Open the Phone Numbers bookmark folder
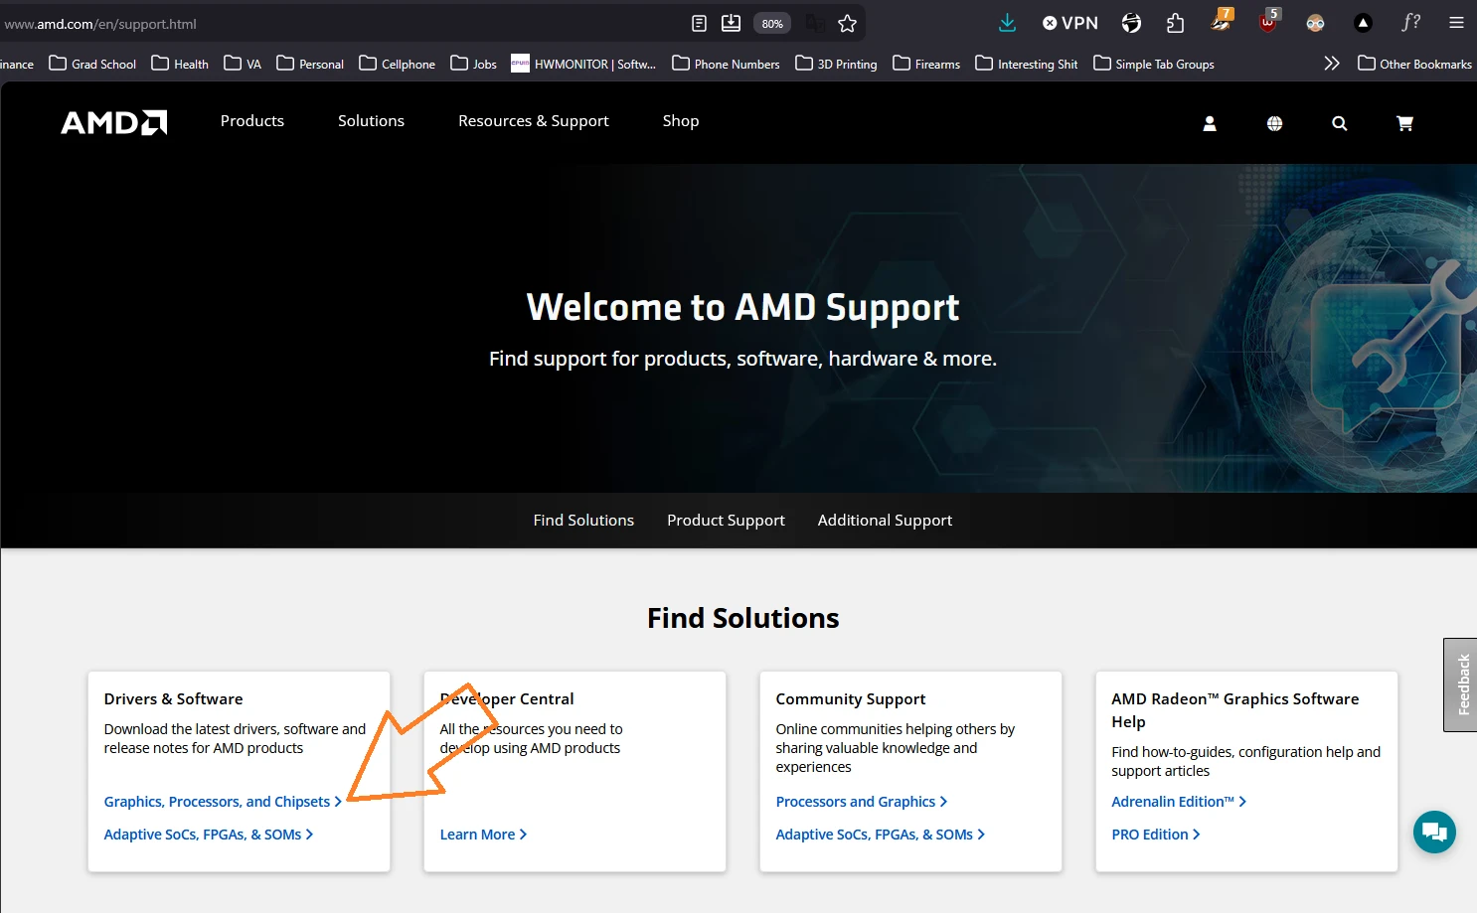 coord(726,64)
